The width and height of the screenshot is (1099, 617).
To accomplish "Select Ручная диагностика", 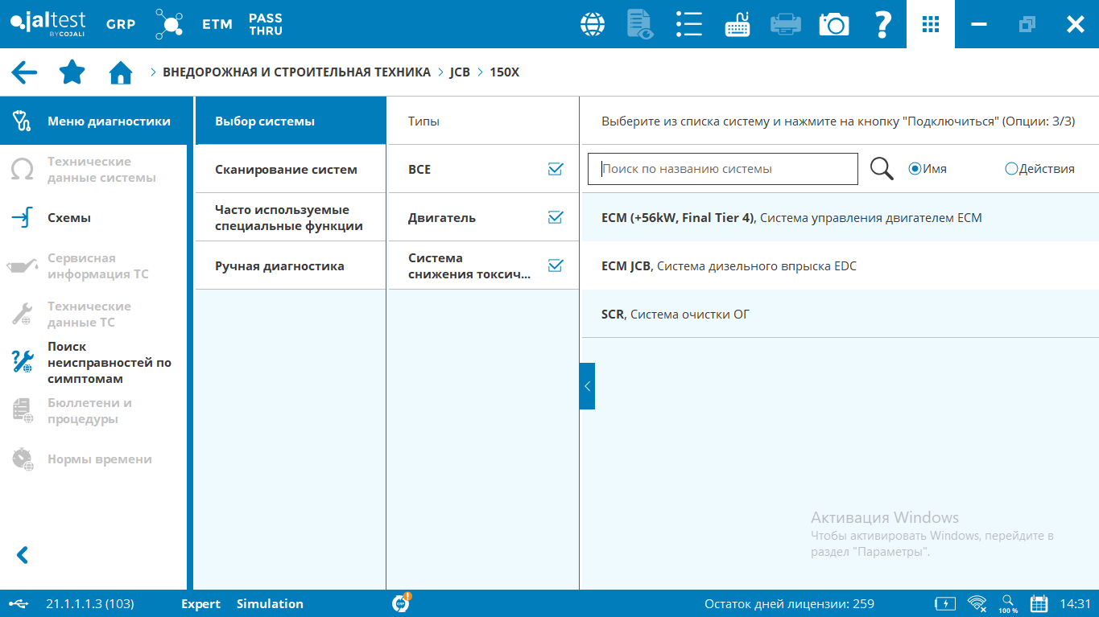I will point(291,266).
